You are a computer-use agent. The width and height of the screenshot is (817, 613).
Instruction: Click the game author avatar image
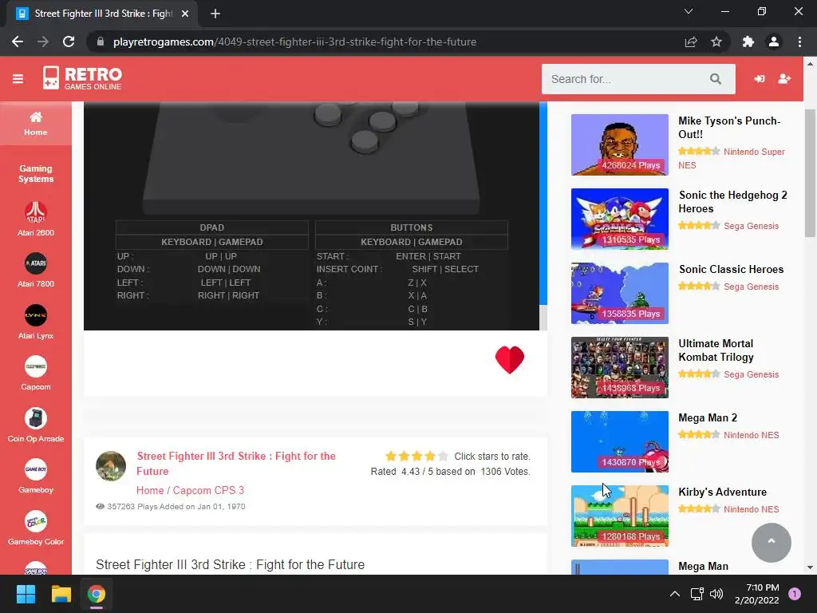point(111,466)
